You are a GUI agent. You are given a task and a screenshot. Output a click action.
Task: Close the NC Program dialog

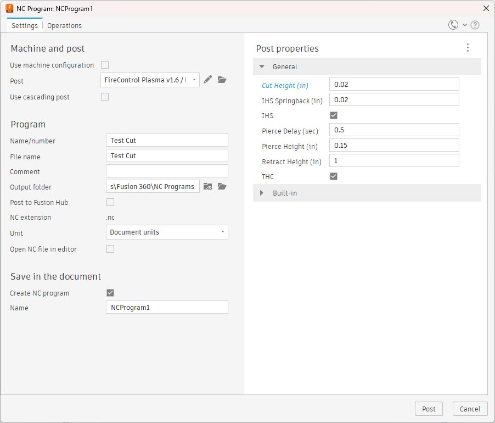[486, 9]
